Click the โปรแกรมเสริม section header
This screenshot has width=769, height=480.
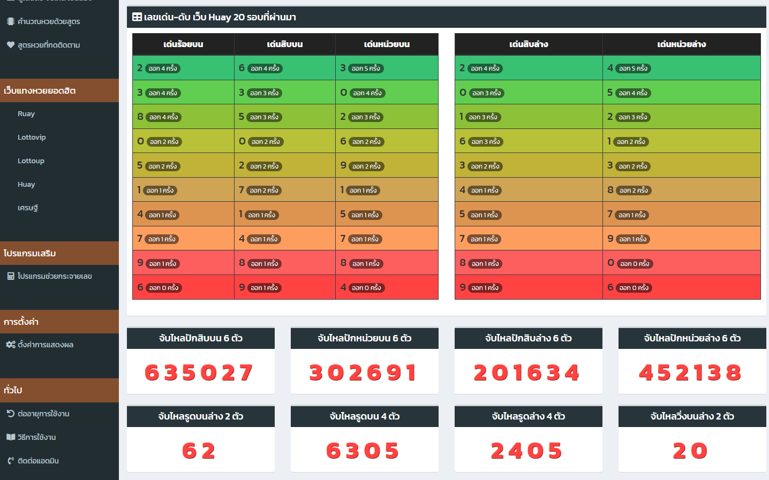click(x=59, y=253)
